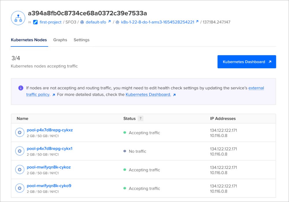Select the Kubernetes Nodes tab
Viewport: 289px width, 202px height.
pos(29,40)
